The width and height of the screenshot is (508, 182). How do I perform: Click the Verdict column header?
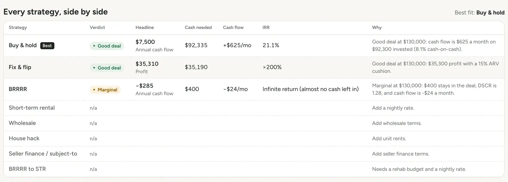[x=97, y=27]
